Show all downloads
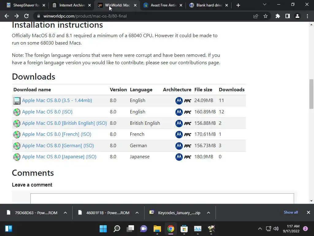The image size is (314, 236). pos(291,212)
